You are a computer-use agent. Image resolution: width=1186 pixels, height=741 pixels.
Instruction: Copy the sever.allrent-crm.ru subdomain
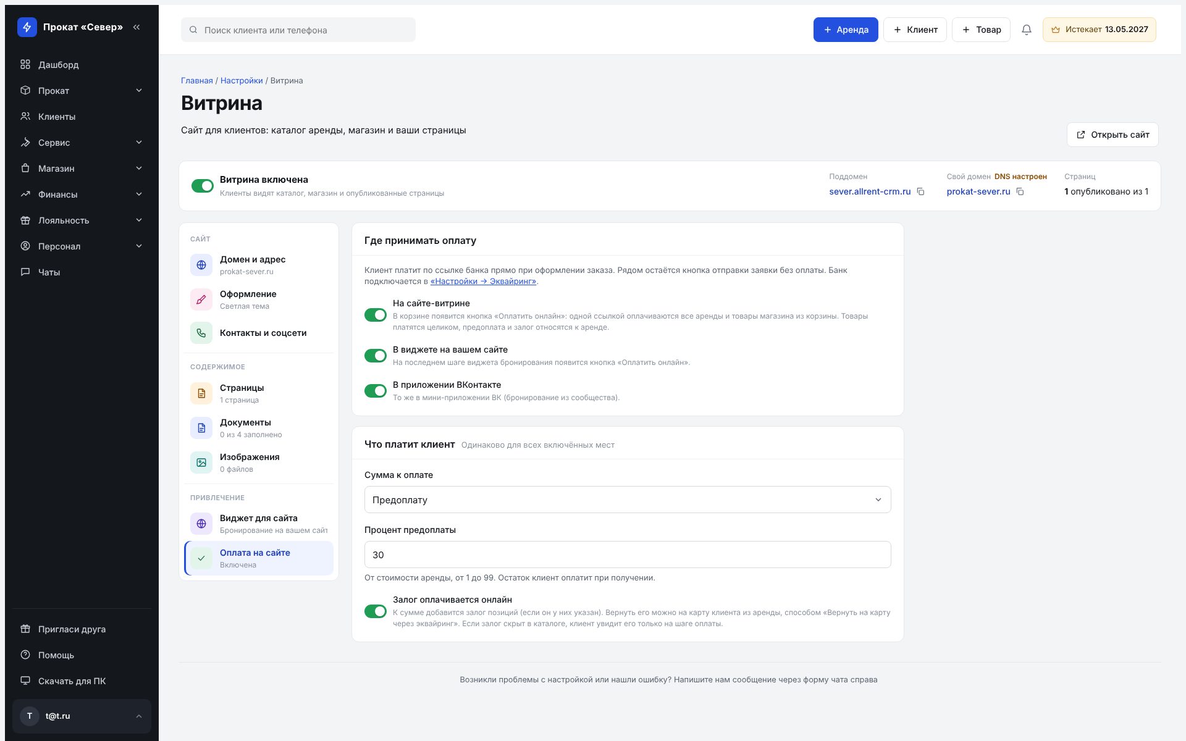point(920,191)
